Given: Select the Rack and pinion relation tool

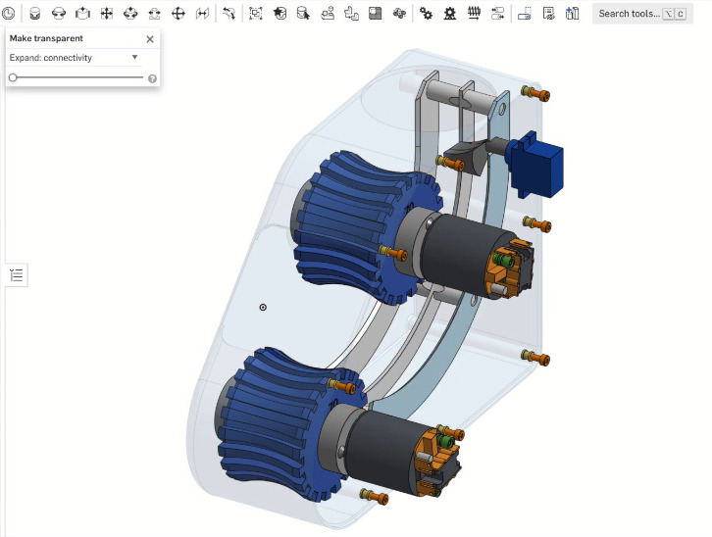Looking at the screenshot, I should point(450,14).
